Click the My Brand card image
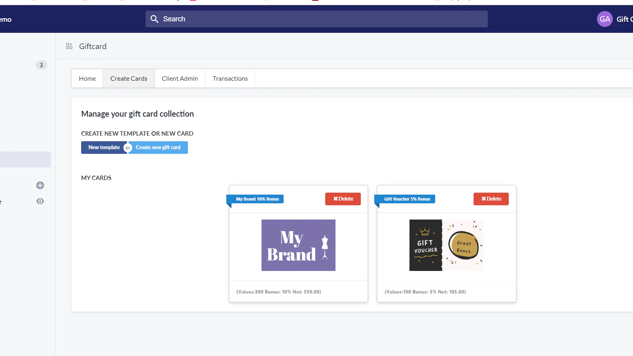Viewport: 633px width, 356px height. point(298,245)
